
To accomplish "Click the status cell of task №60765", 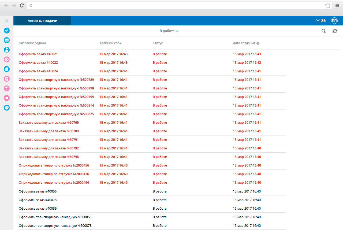I will pos(160,123).
